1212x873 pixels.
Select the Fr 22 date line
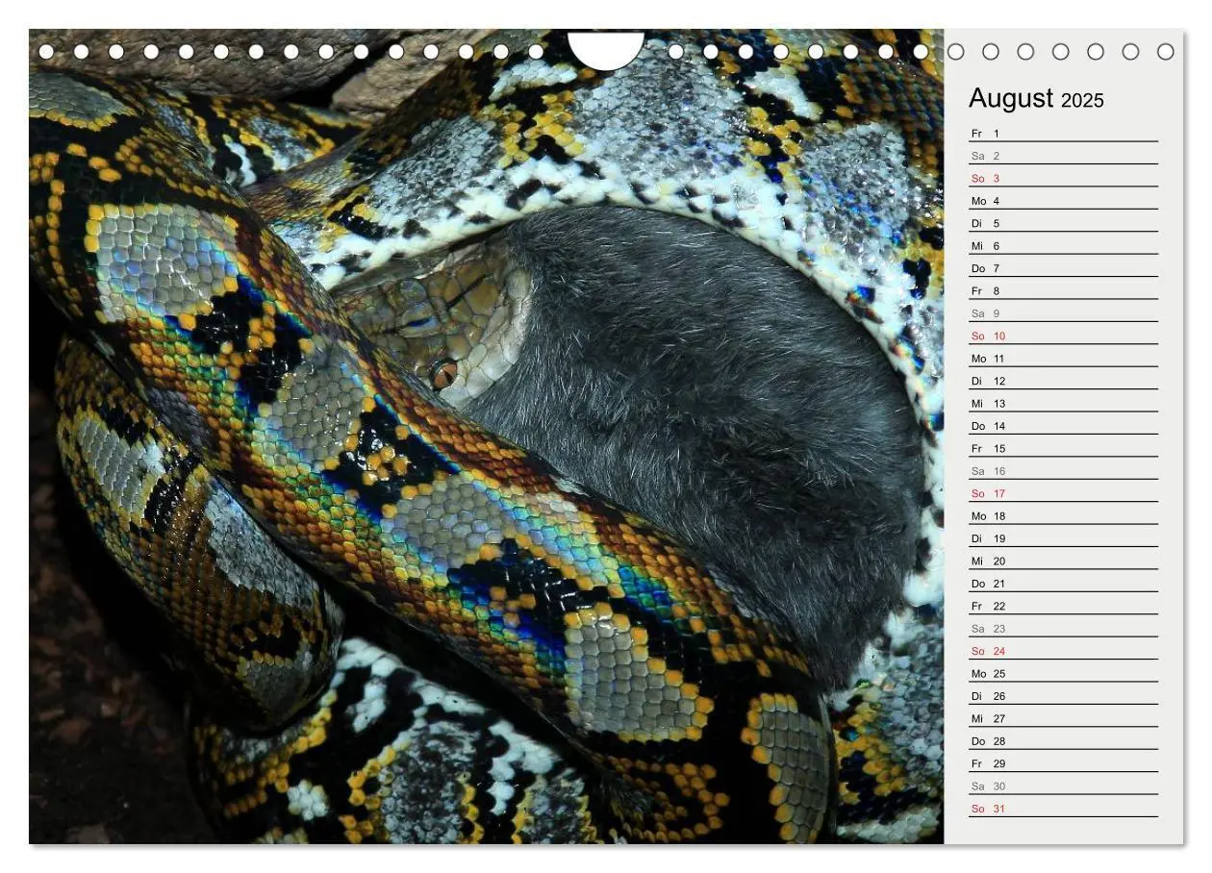click(1063, 606)
